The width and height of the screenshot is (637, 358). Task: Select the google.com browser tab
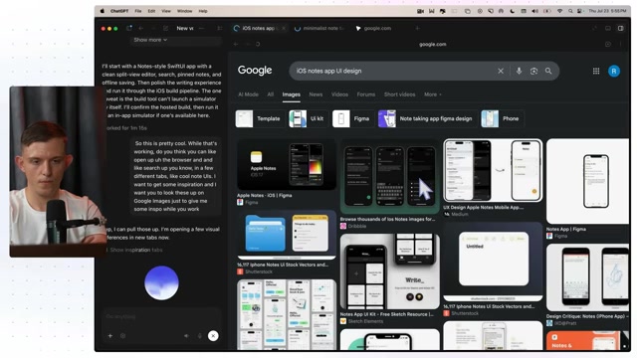[374, 28]
